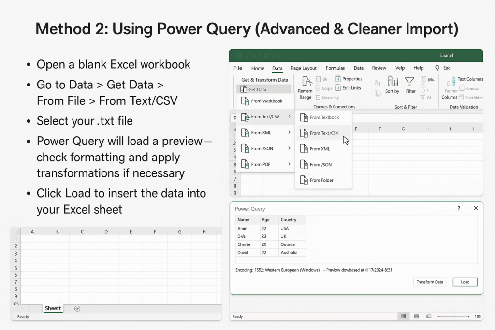Expand the From PDF submenu arrow
This screenshot has height=330, width=495.
[289, 164]
